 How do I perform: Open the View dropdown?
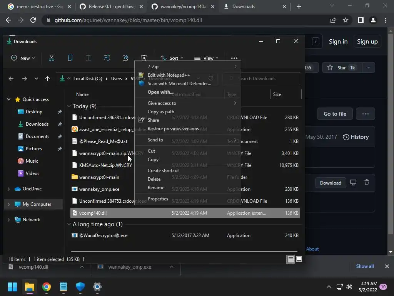pos(206,58)
